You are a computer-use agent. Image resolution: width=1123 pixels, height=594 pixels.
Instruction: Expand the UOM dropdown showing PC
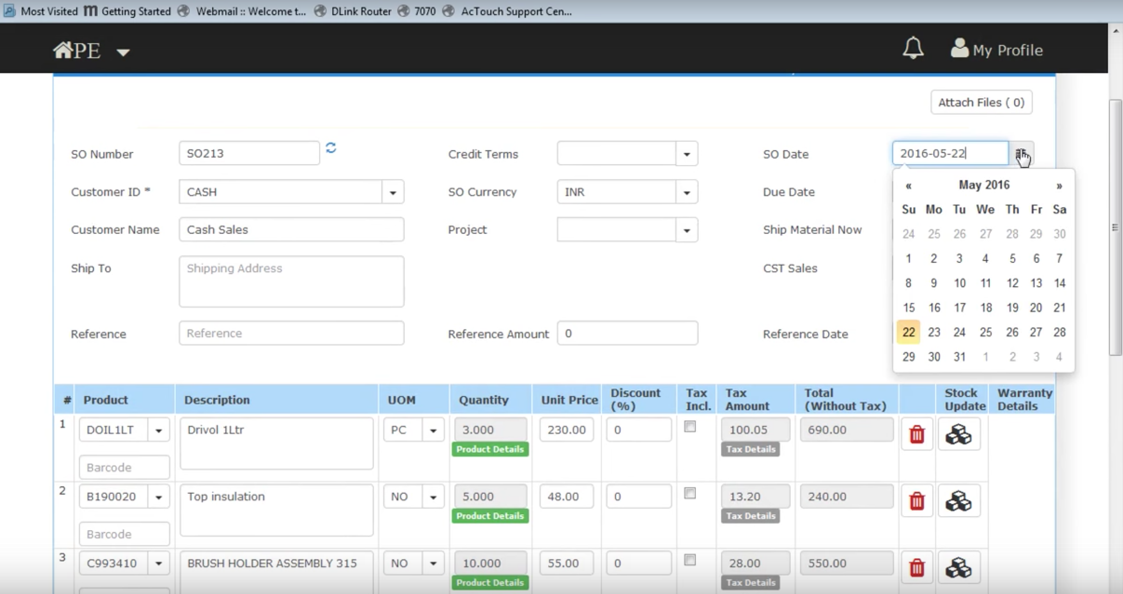(x=433, y=430)
